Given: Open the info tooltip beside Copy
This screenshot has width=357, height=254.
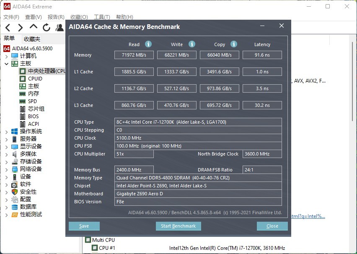Looking at the screenshot, I should click(x=233, y=44).
